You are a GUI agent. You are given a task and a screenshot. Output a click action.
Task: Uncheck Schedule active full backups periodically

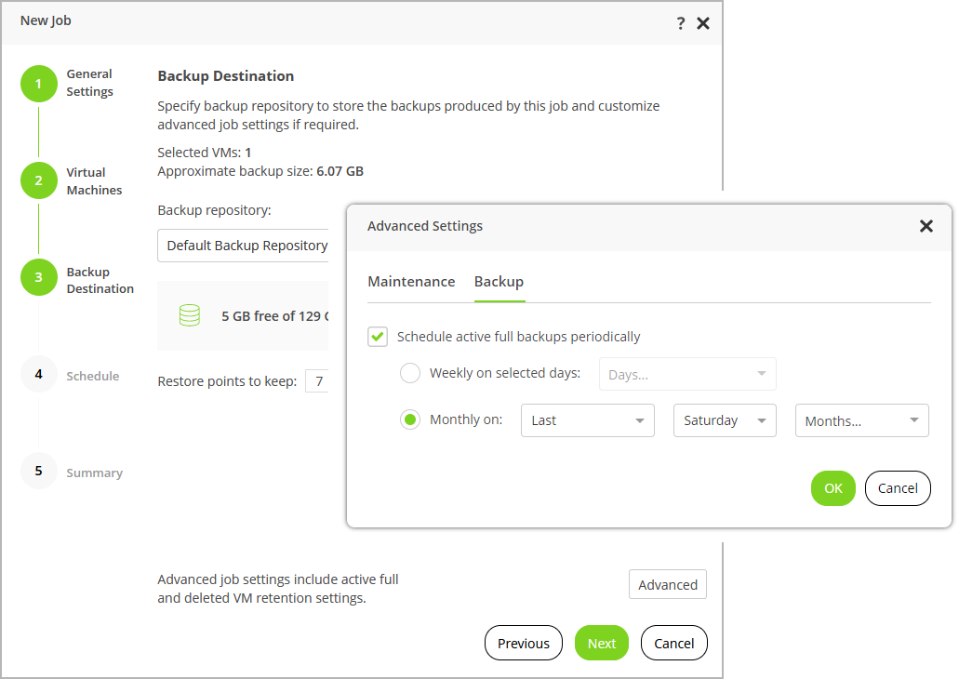pyautogui.click(x=378, y=337)
